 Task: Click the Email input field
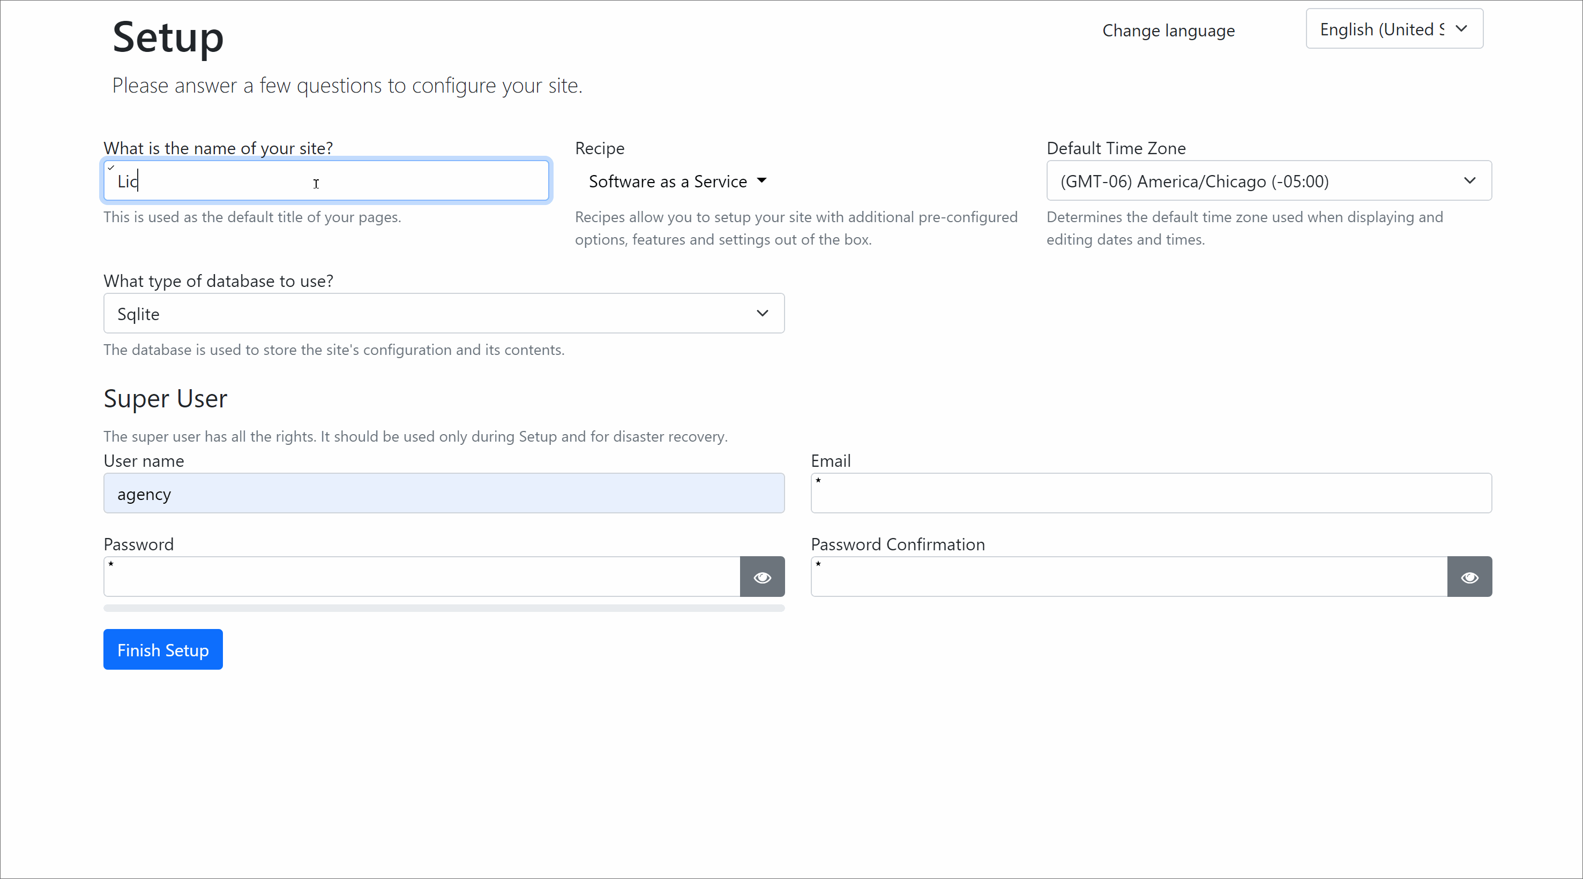(1151, 492)
